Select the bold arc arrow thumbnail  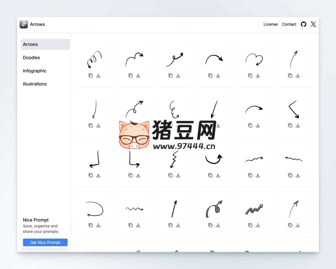[214, 59]
